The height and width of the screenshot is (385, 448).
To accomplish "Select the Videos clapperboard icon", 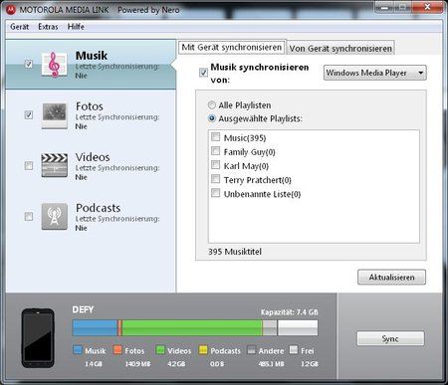I will (x=55, y=165).
